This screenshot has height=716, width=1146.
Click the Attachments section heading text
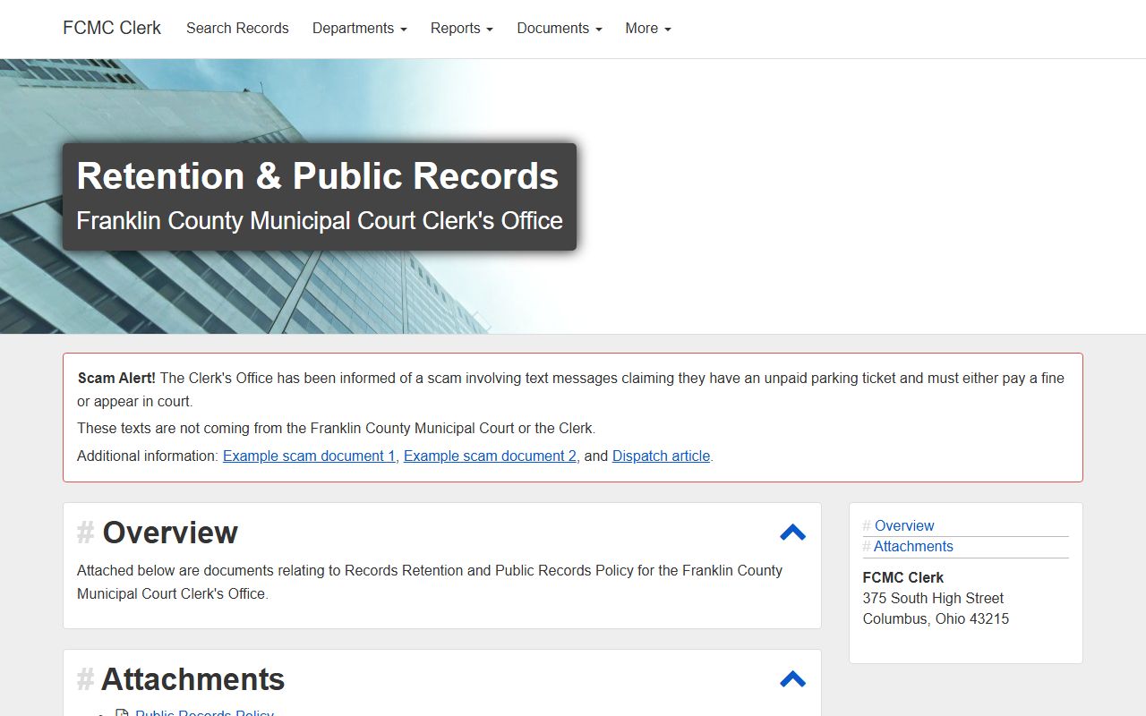pyautogui.click(x=192, y=679)
